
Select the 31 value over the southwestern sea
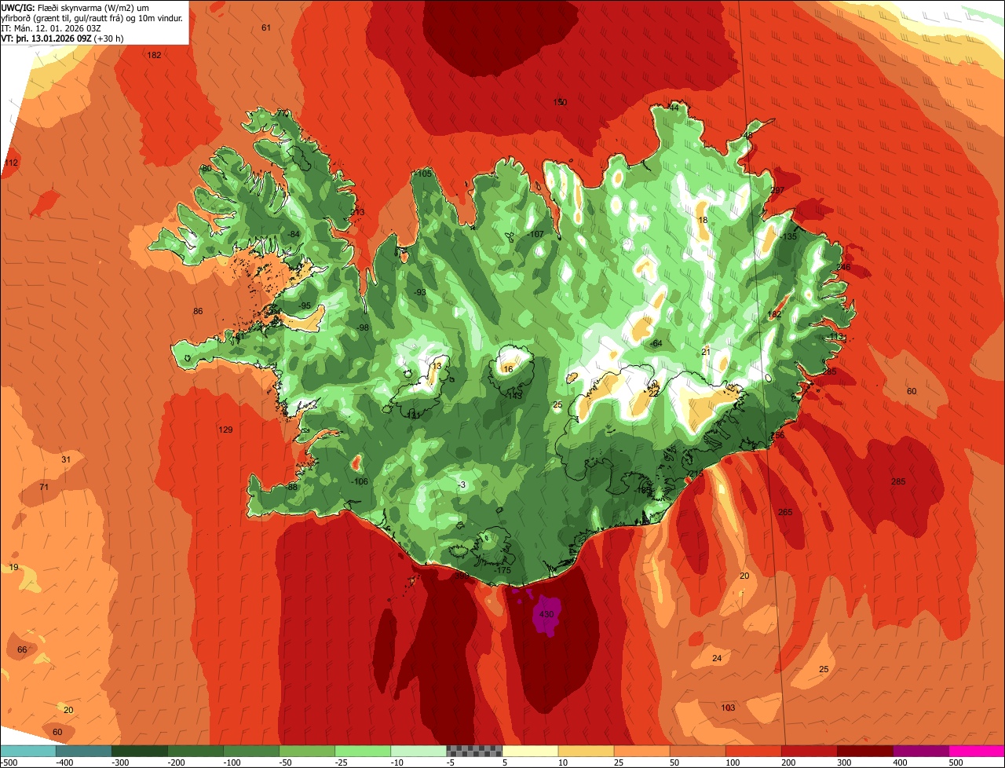(66, 459)
